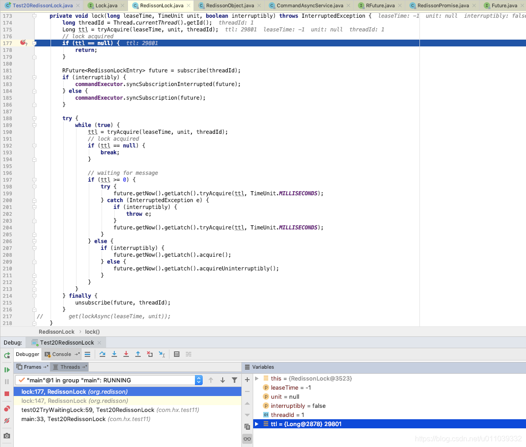The image size is (526, 447).
Task: Fold the while loop at line 189
Action: [x=34, y=125]
